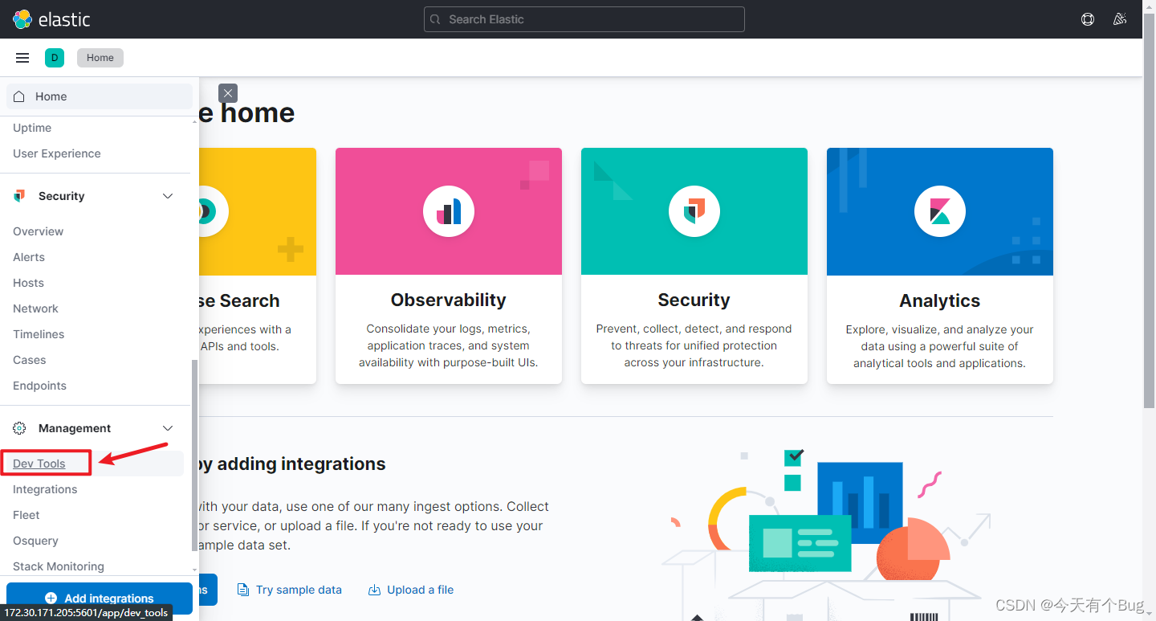
Task: Click the Security shield icon in sidebar
Action: (x=18, y=195)
